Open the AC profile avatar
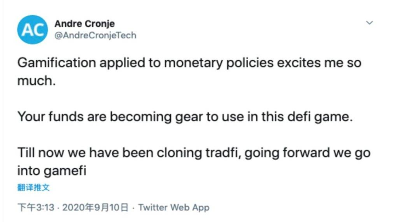The height and width of the screenshot is (222, 397). pos(32,30)
